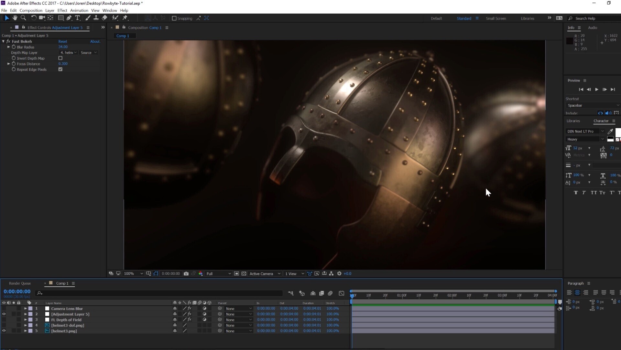Uncheck Repeat Edge Pixels option
Viewport: 621px width, 350px height.
[x=60, y=69]
